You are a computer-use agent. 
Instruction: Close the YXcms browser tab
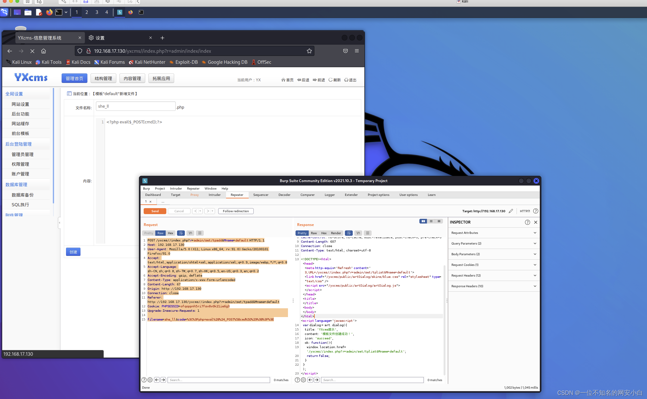(x=80, y=38)
